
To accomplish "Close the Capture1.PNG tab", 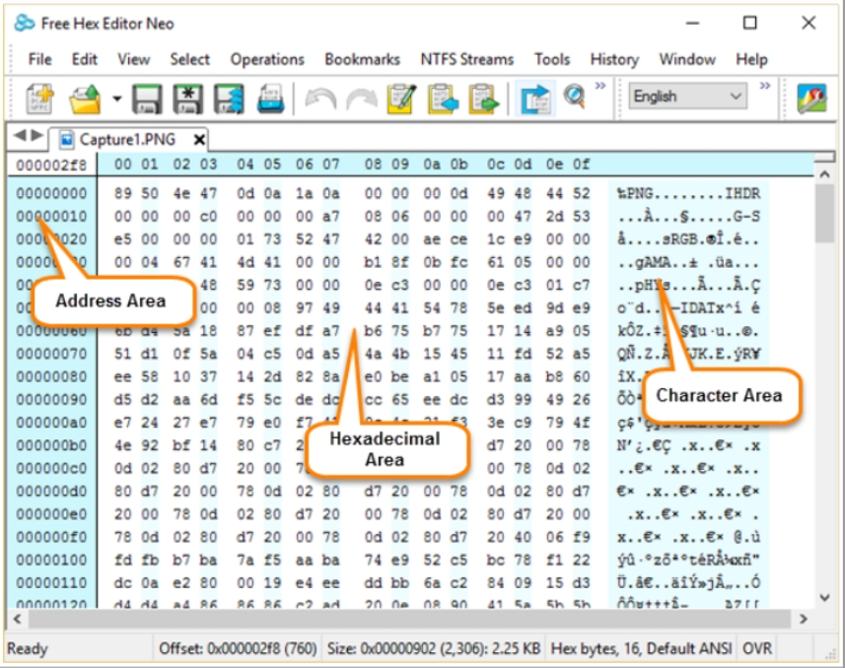I will pyautogui.click(x=199, y=140).
